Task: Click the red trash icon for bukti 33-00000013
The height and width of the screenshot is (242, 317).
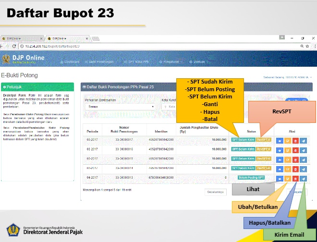Action: (x=295, y=178)
